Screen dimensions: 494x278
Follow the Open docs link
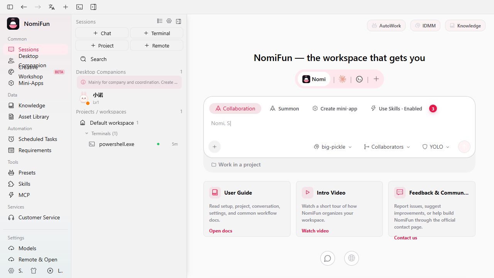pos(221,231)
